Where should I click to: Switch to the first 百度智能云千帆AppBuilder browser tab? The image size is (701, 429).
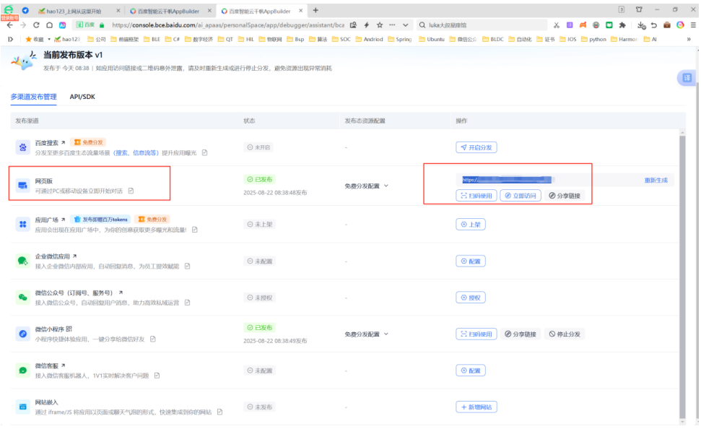[168, 11]
